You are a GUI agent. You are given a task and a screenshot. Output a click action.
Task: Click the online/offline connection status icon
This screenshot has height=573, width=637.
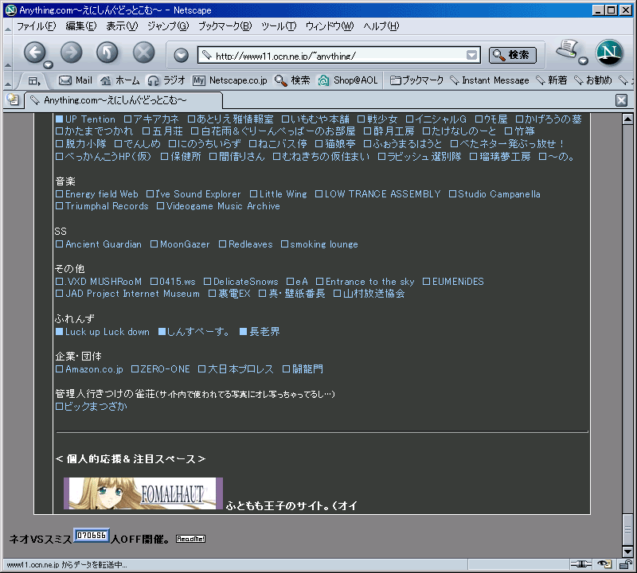coord(580,563)
